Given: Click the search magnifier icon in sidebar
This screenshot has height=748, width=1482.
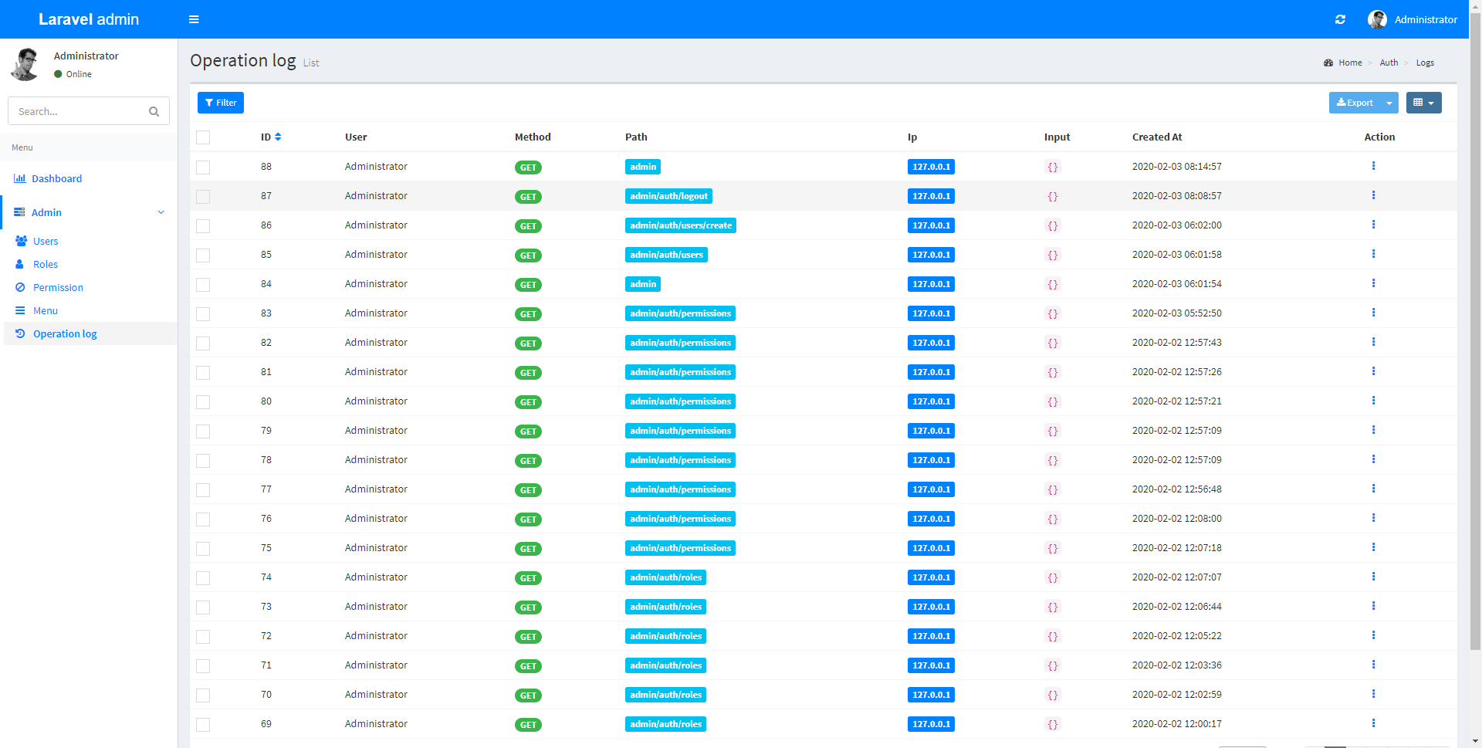Looking at the screenshot, I should [154, 111].
